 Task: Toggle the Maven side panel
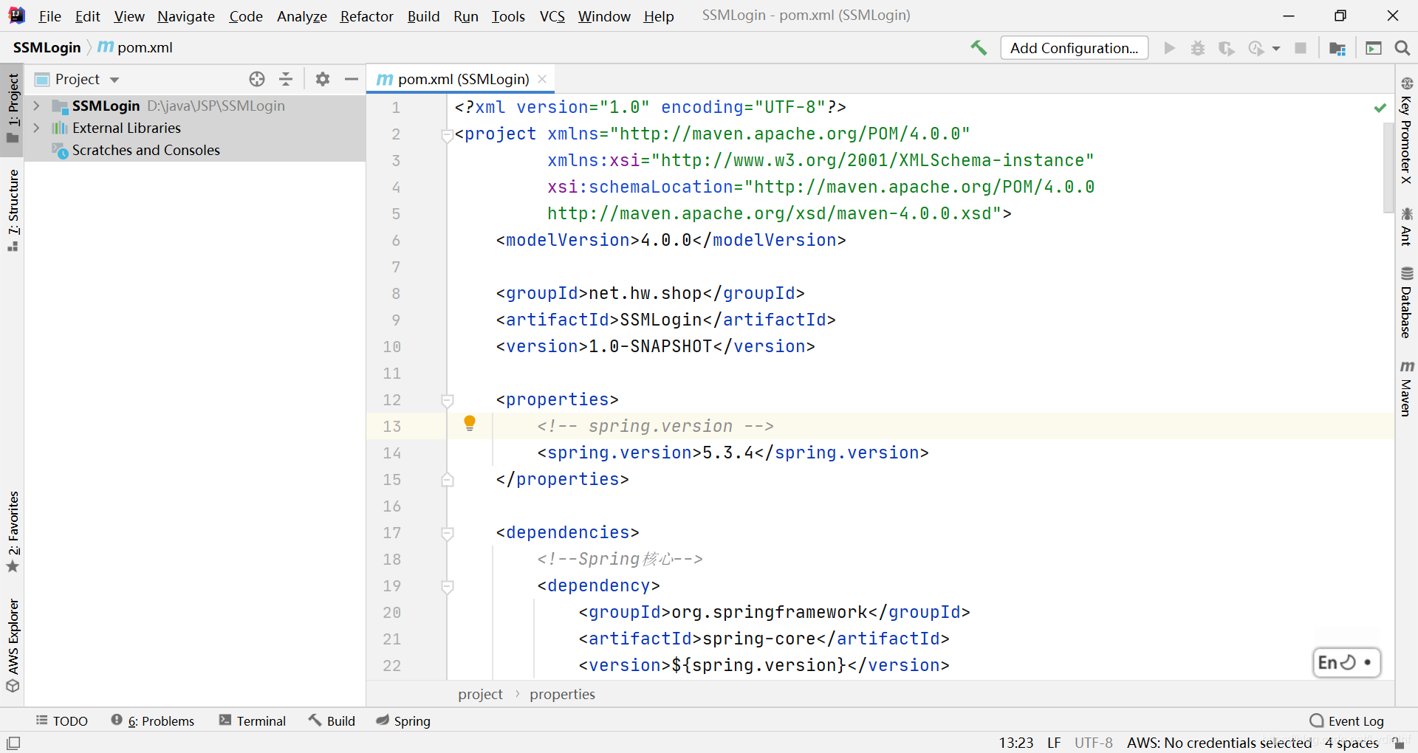pos(1406,388)
